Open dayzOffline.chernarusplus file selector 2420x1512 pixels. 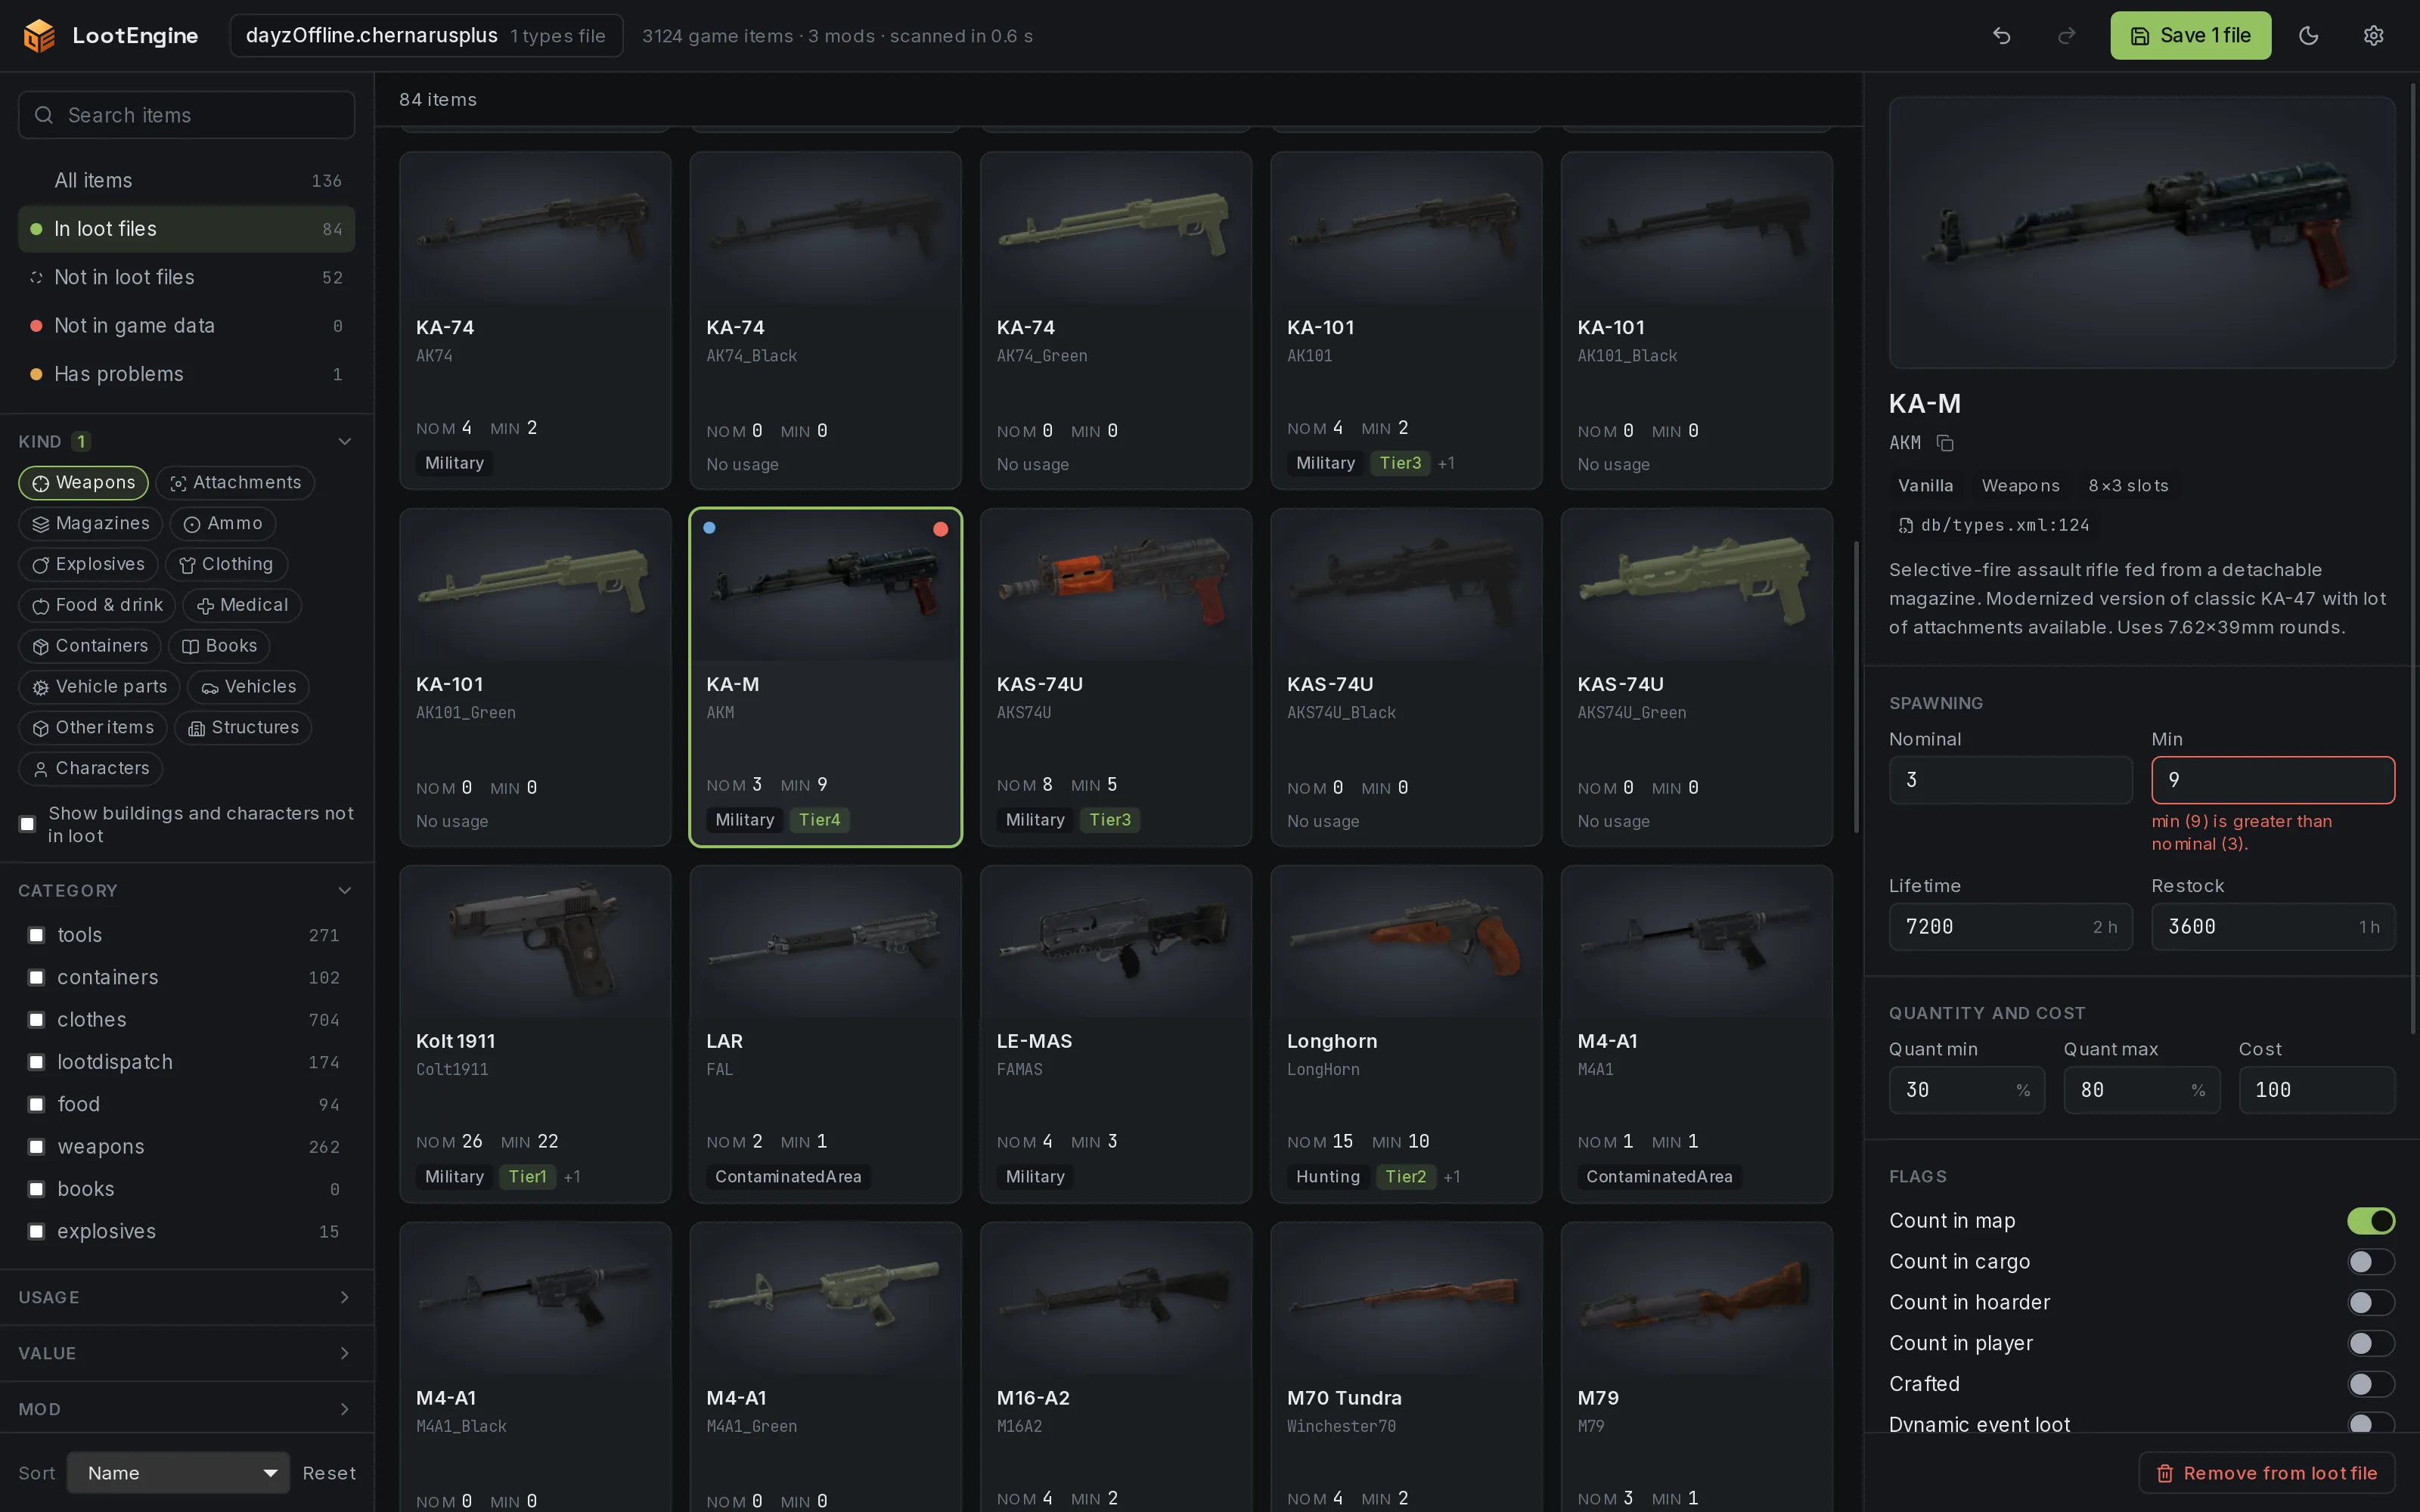(x=427, y=36)
